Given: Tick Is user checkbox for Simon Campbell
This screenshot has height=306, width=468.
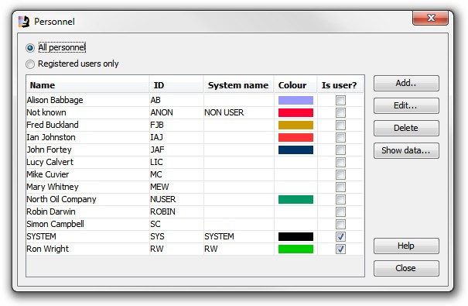Looking at the screenshot, I should 340,224.
